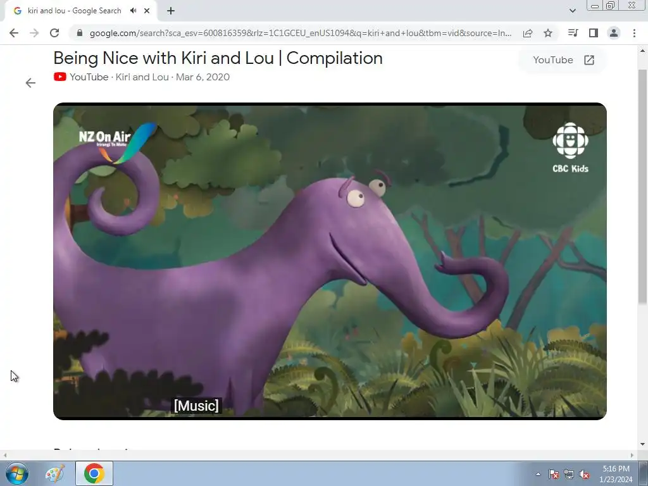This screenshot has width=648, height=486.
Task: Show hidden system tray icons
Action: coord(538,474)
